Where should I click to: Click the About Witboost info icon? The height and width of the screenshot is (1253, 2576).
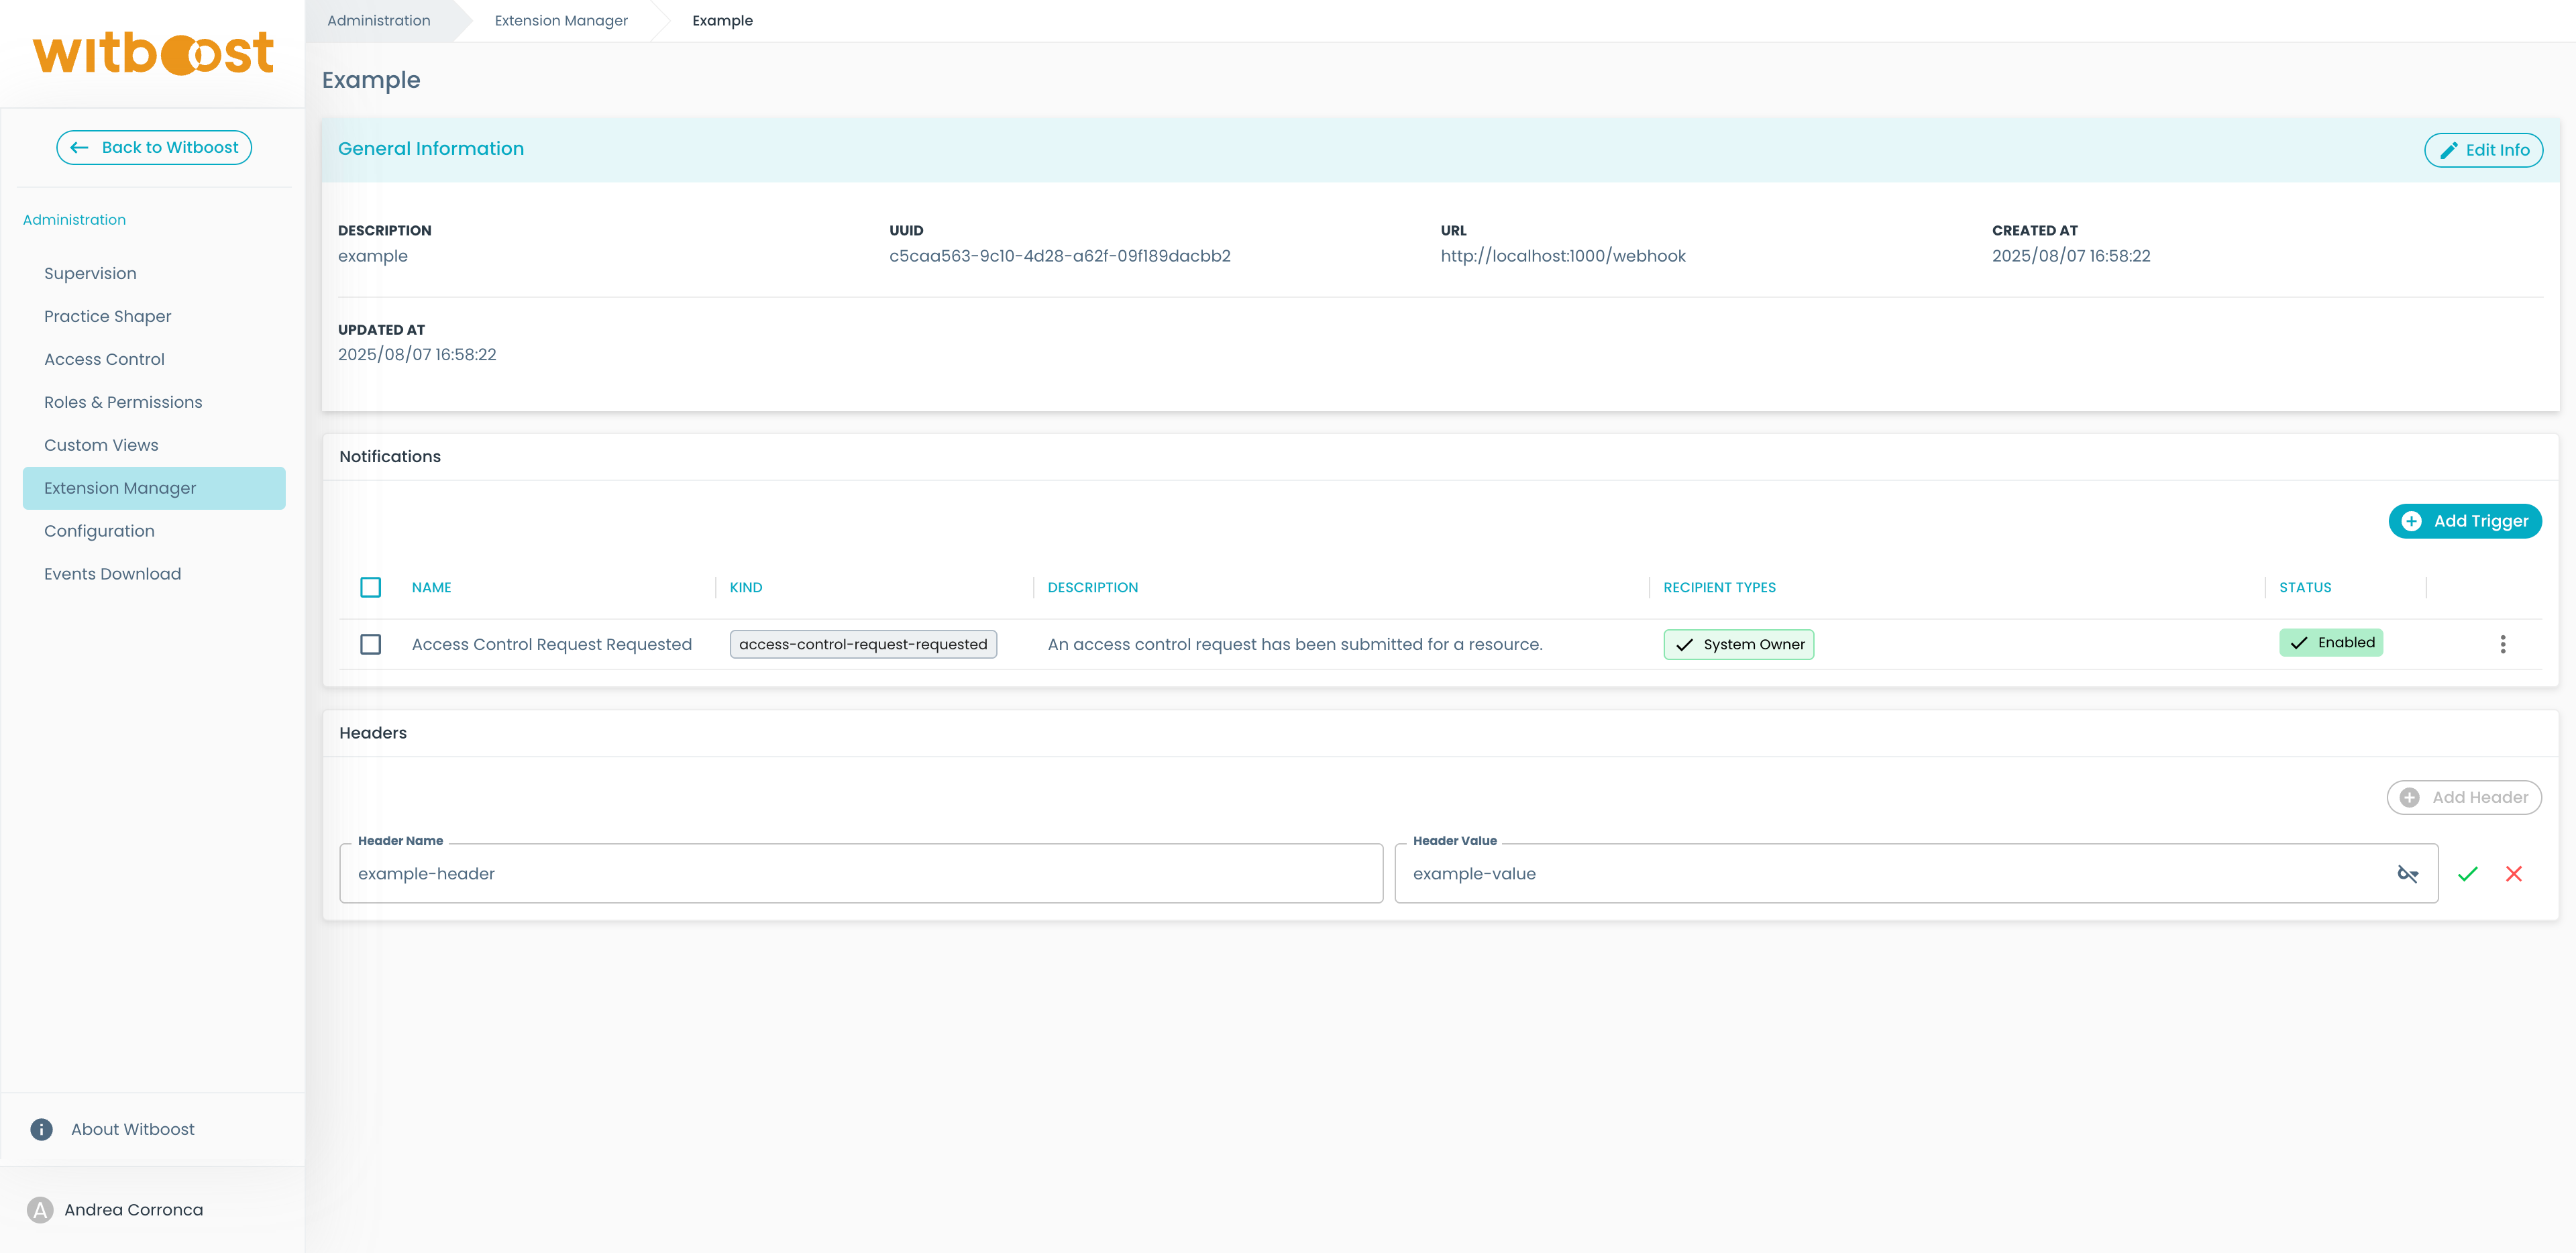tap(41, 1129)
